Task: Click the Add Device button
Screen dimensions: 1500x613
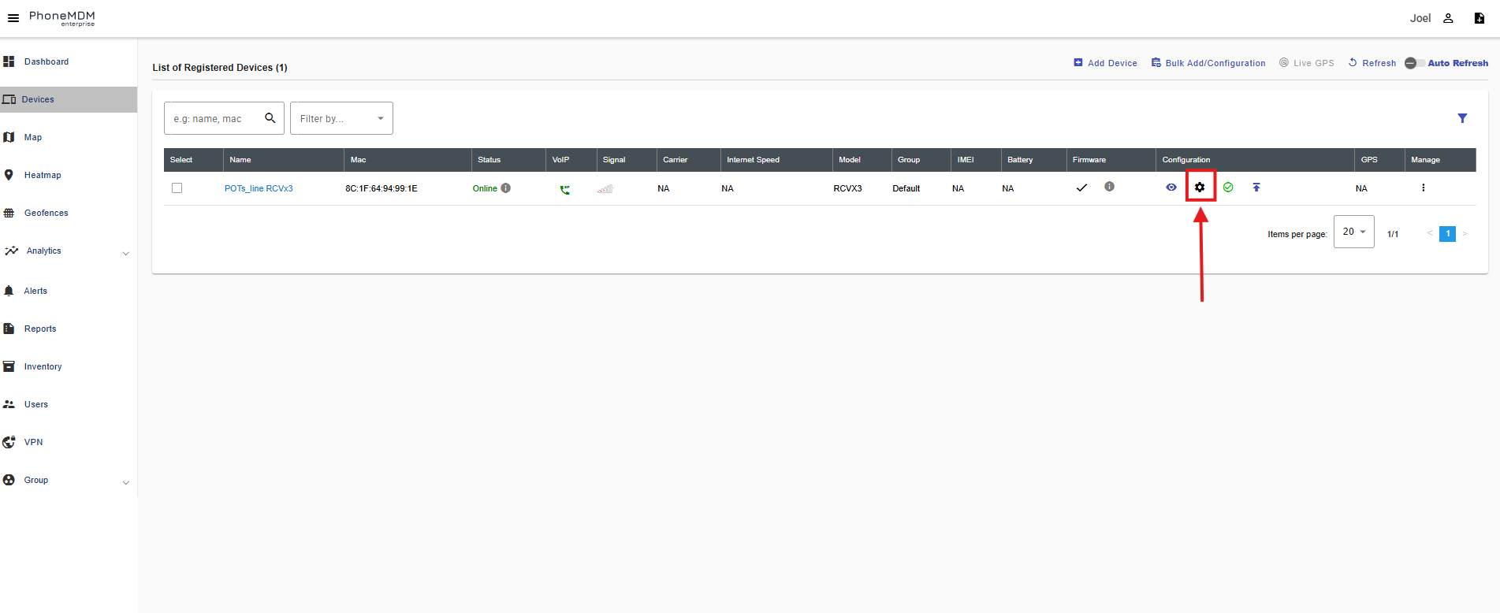Action: point(1105,63)
